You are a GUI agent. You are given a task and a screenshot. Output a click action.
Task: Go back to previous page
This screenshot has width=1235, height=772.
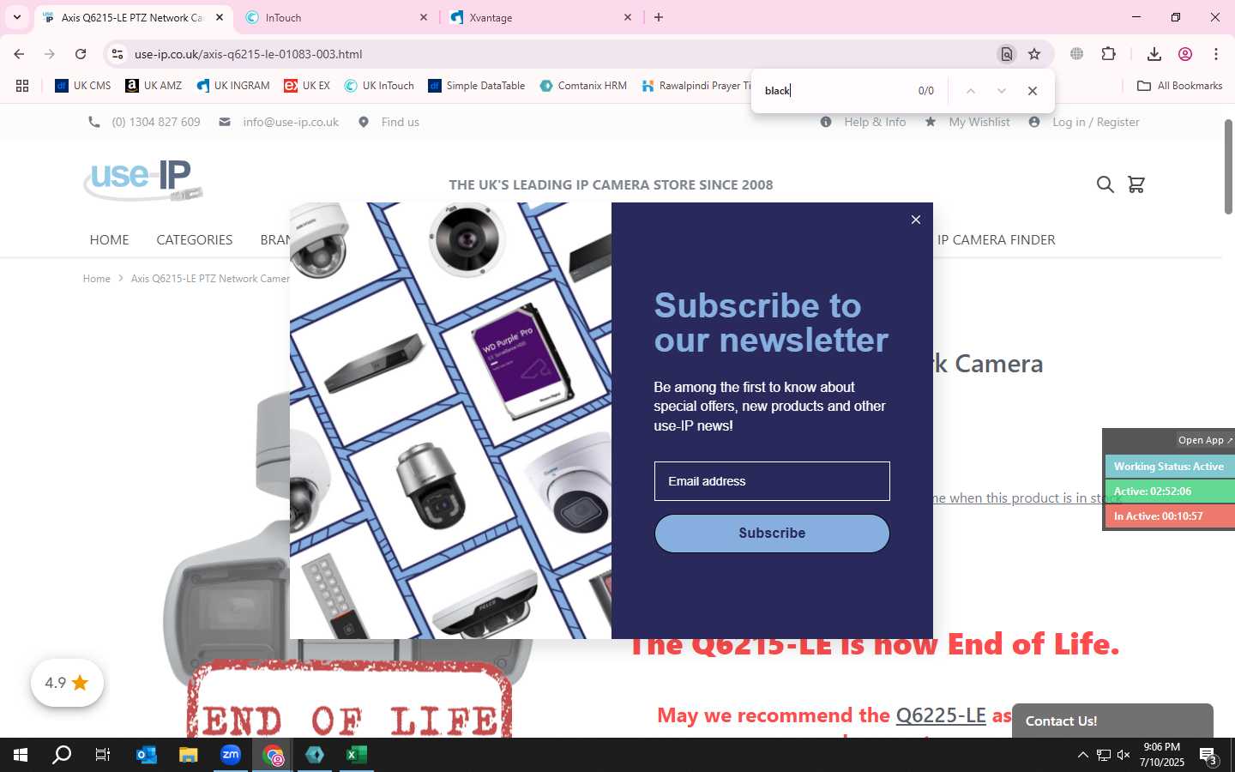tap(19, 54)
